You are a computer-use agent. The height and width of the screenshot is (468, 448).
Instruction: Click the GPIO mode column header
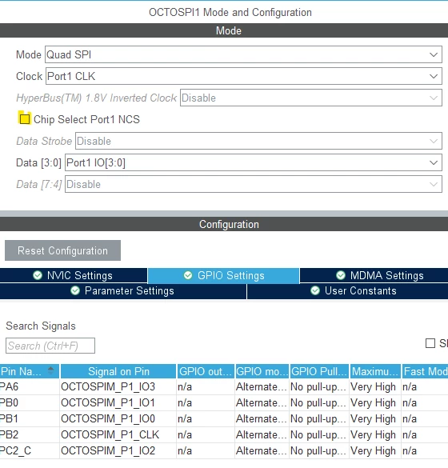(x=262, y=371)
